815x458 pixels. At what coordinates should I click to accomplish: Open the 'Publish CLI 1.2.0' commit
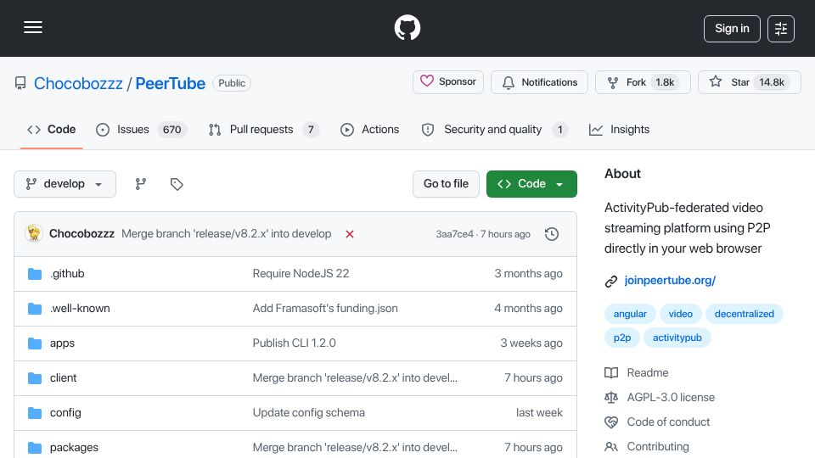295,343
